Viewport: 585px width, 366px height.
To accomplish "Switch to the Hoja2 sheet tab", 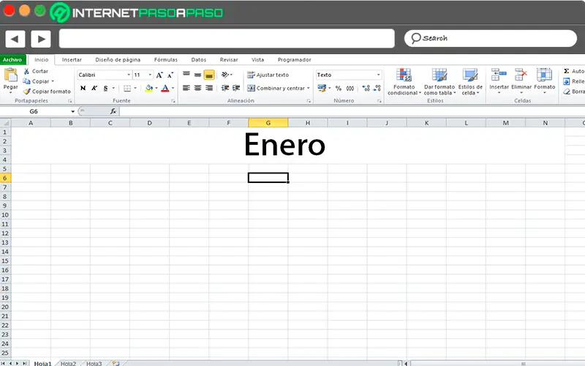I will click(68, 363).
